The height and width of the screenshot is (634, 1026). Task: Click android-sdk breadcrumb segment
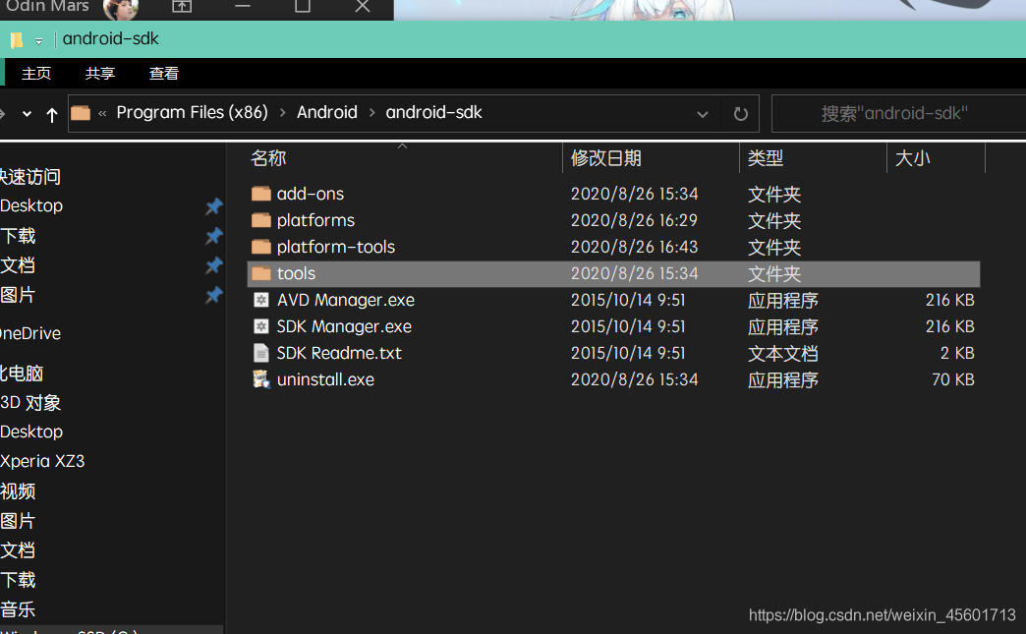coord(433,112)
